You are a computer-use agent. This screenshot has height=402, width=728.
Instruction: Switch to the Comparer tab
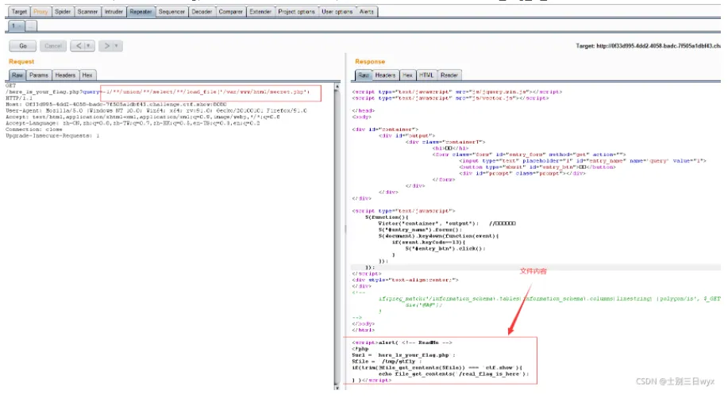231,12
